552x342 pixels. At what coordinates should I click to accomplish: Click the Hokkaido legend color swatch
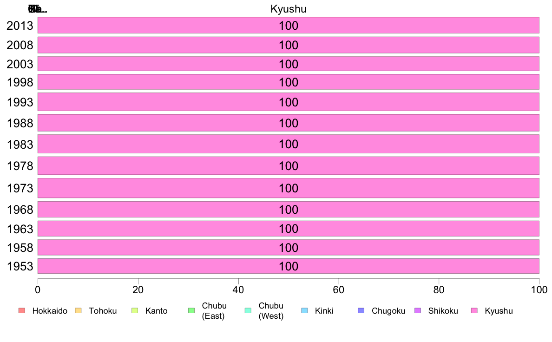(22, 311)
